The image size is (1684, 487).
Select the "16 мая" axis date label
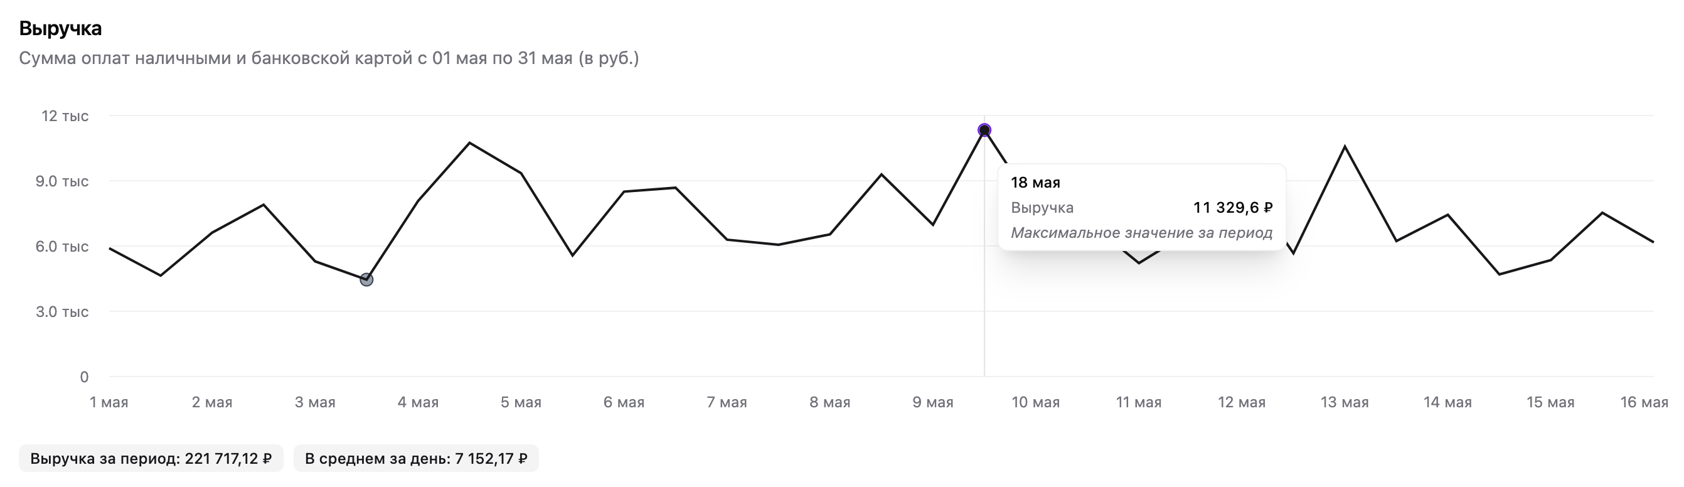(1644, 402)
